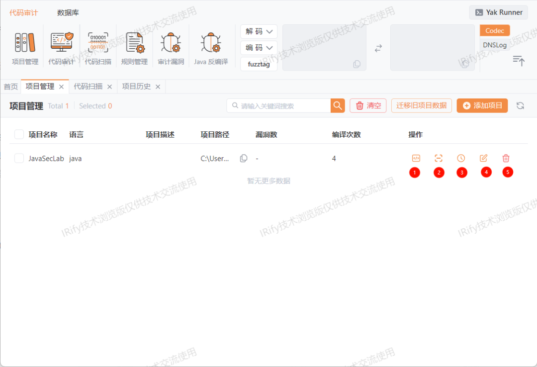Copy the left codec box content

click(x=357, y=64)
